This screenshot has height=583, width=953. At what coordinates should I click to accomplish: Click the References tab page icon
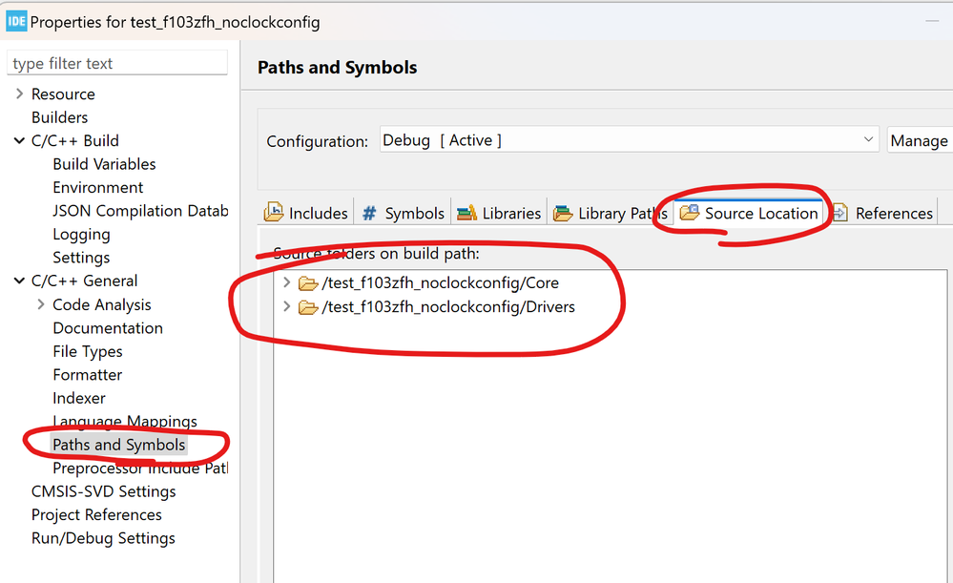839,213
